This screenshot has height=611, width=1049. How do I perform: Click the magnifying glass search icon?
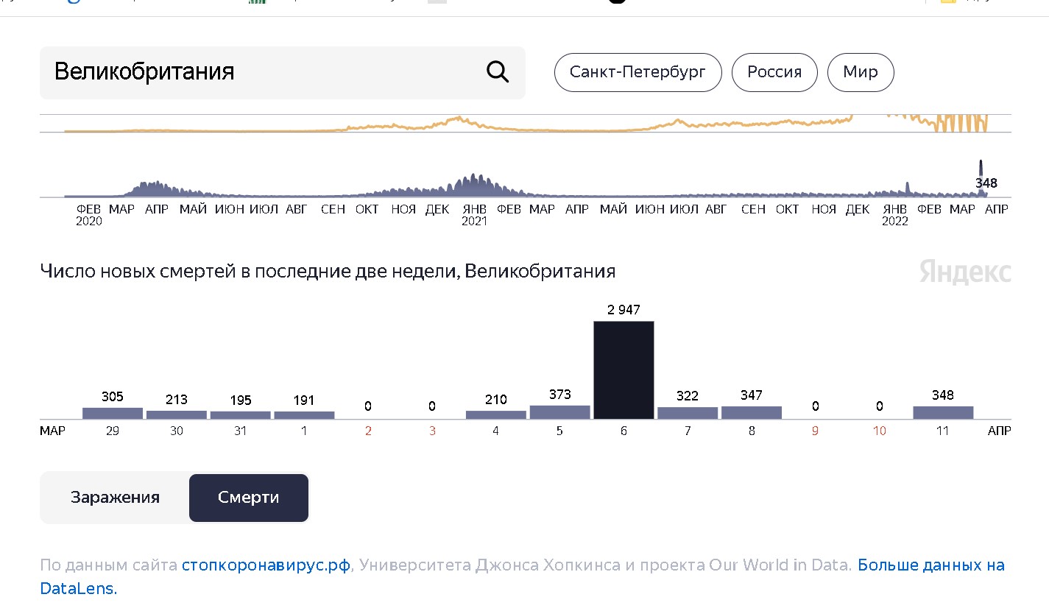pyautogui.click(x=498, y=72)
